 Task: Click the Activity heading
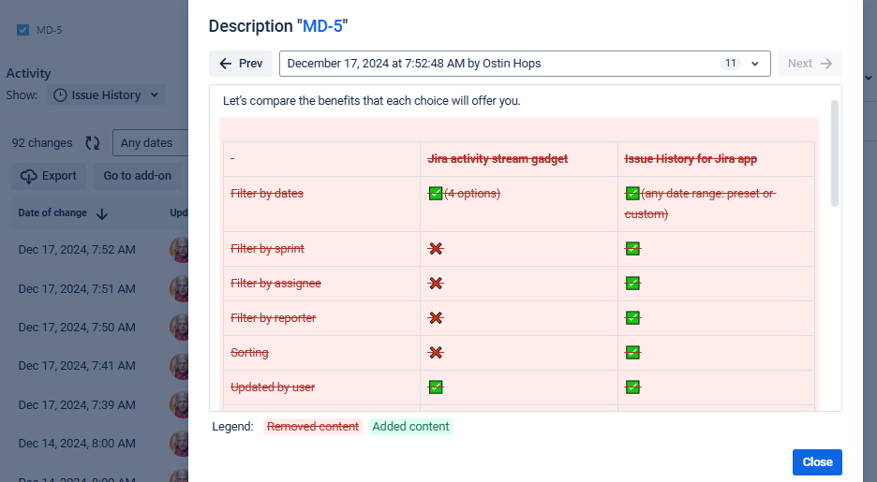(x=28, y=73)
